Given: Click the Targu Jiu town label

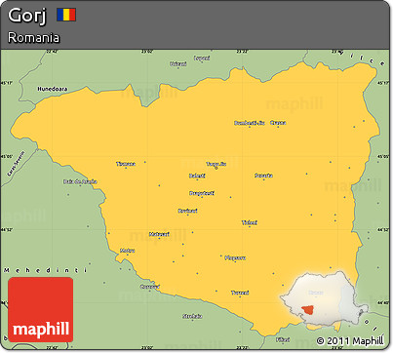Looking at the screenshot, I should (x=216, y=164).
